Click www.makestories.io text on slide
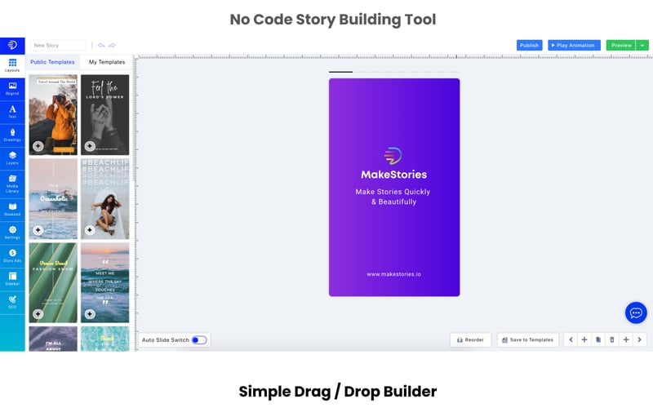The width and height of the screenshot is (653, 408). 394,274
